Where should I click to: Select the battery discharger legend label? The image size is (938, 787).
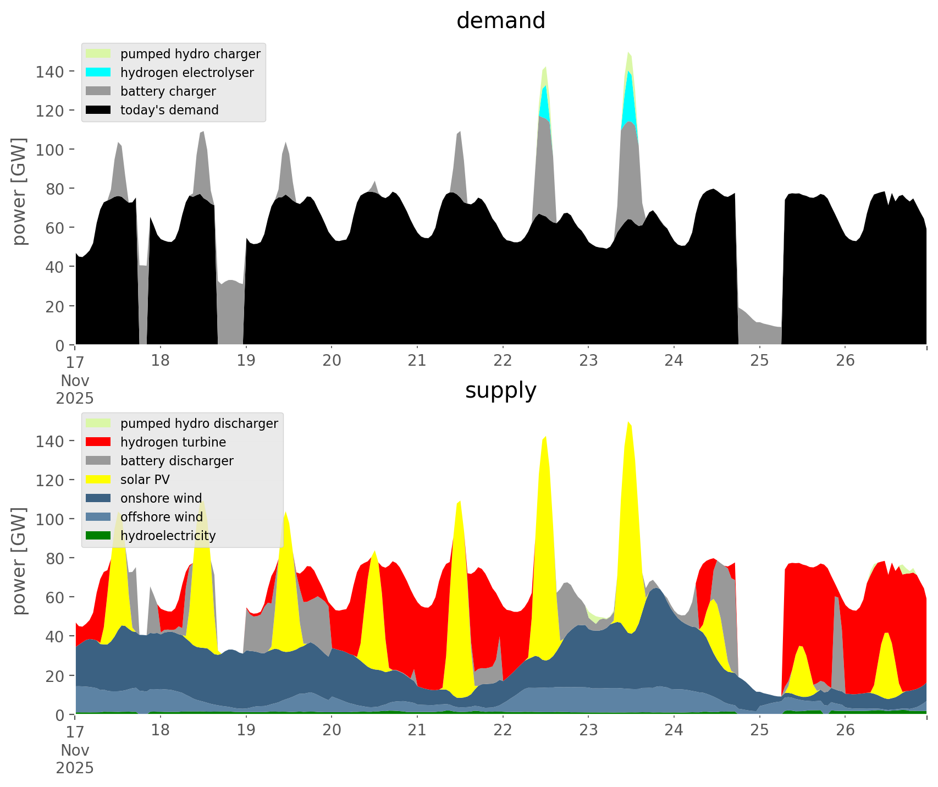pos(176,461)
